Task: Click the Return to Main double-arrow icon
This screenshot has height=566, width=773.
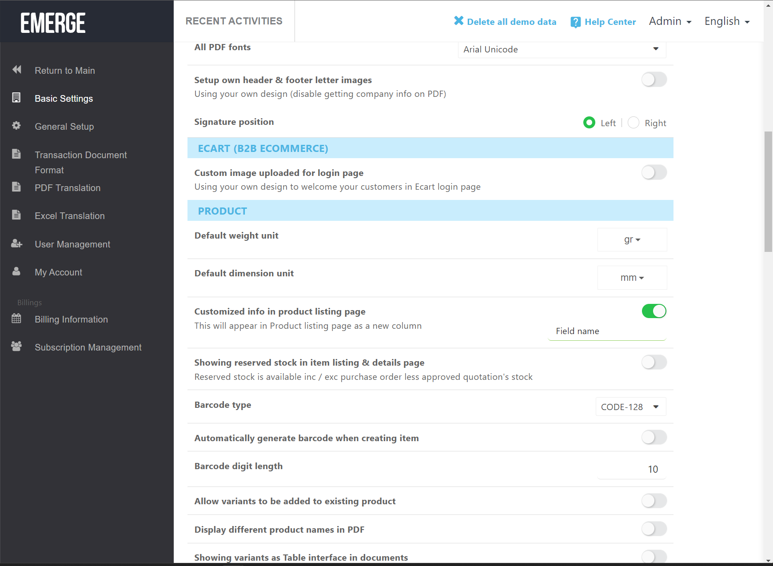Action: click(x=17, y=70)
